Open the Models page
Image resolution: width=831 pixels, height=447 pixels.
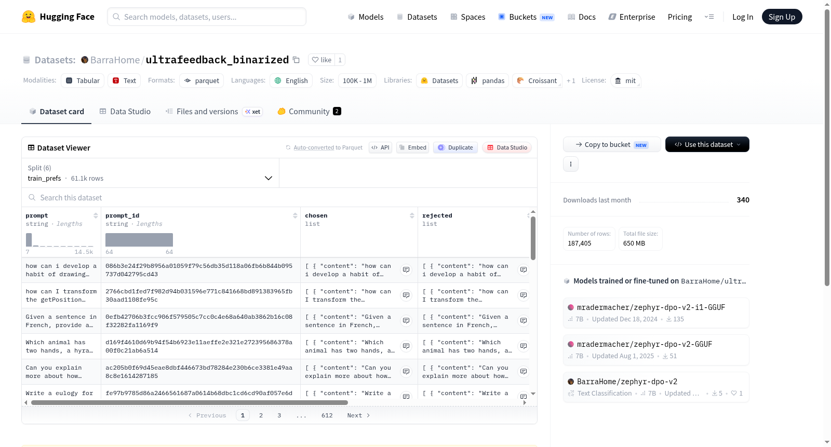point(366,17)
